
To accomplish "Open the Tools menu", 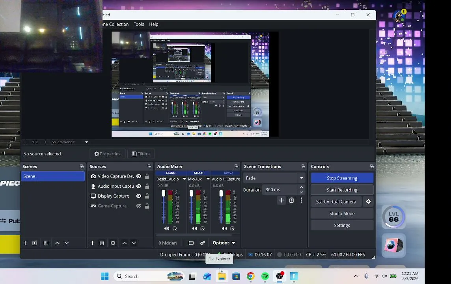I will (x=139, y=24).
